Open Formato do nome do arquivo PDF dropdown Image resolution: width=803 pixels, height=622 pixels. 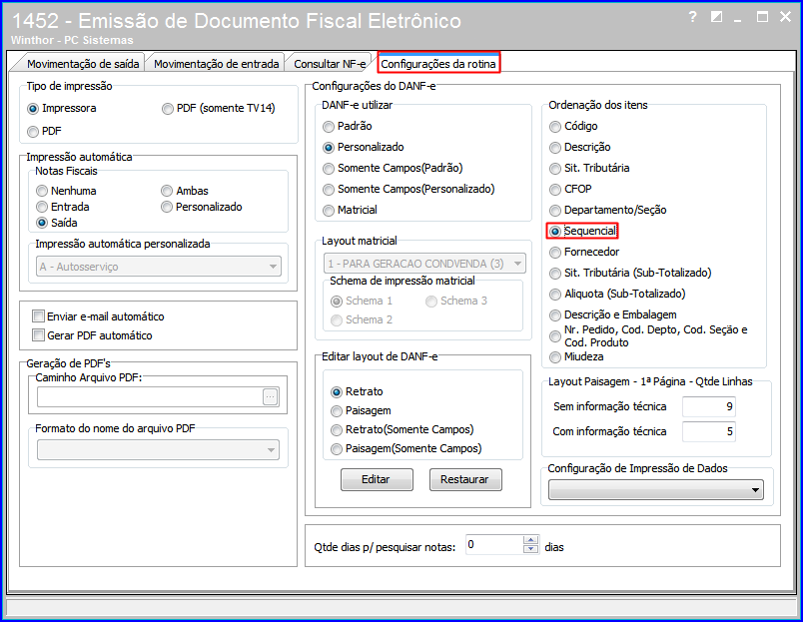click(158, 449)
